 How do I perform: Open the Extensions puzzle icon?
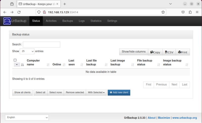click(x=190, y=12)
